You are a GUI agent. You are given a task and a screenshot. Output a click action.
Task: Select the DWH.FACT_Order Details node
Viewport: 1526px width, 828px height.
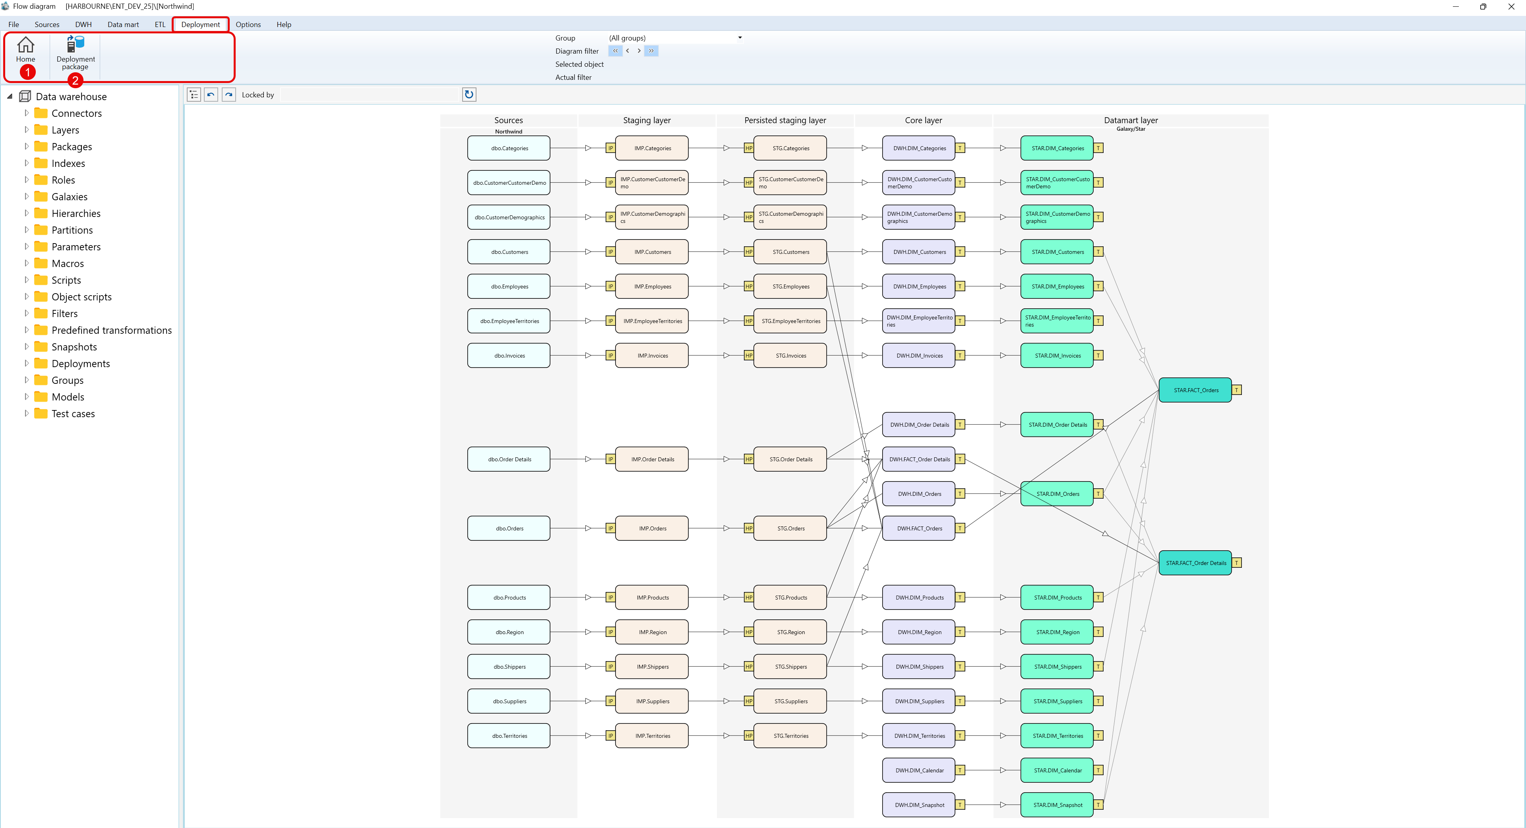pyautogui.click(x=919, y=459)
